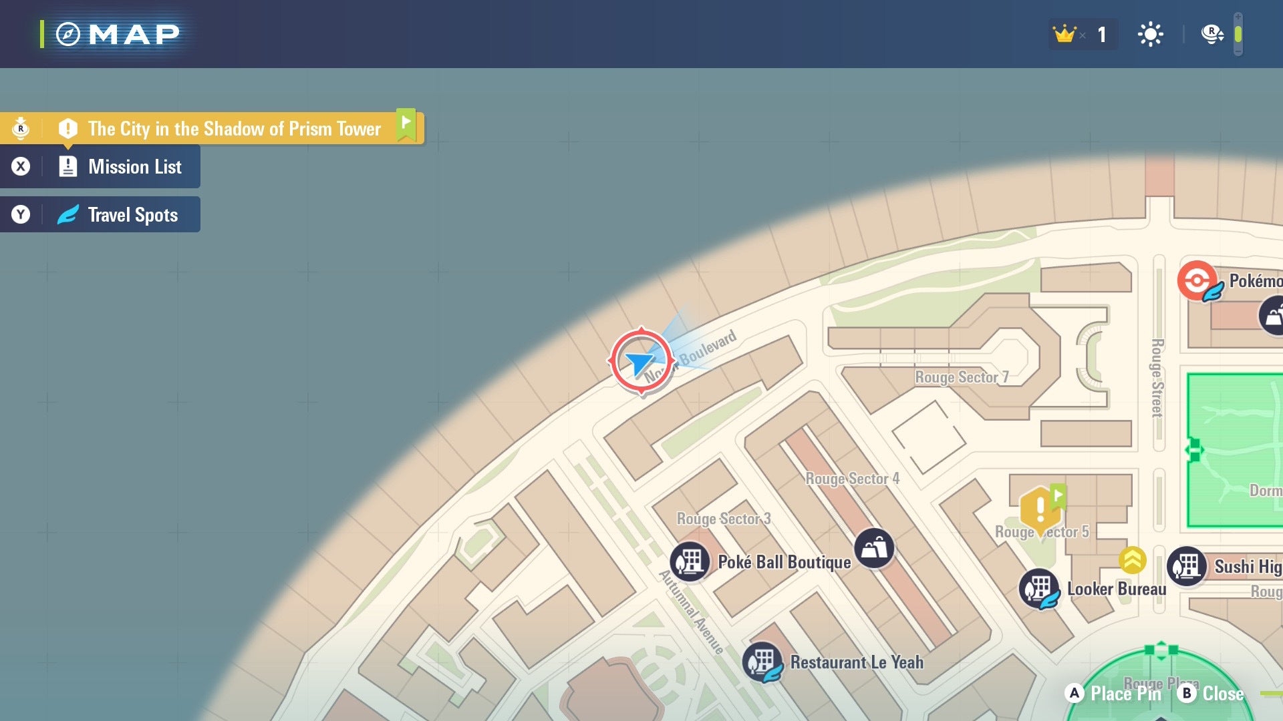Click the sun weather indicator
Viewport: 1283px width, 721px height.
click(x=1151, y=33)
